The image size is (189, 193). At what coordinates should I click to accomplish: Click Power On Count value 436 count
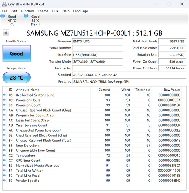pos(172,61)
